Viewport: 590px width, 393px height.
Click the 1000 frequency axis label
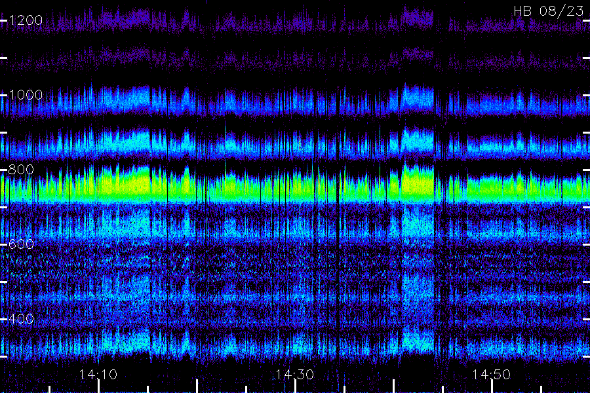click(26, 95)
